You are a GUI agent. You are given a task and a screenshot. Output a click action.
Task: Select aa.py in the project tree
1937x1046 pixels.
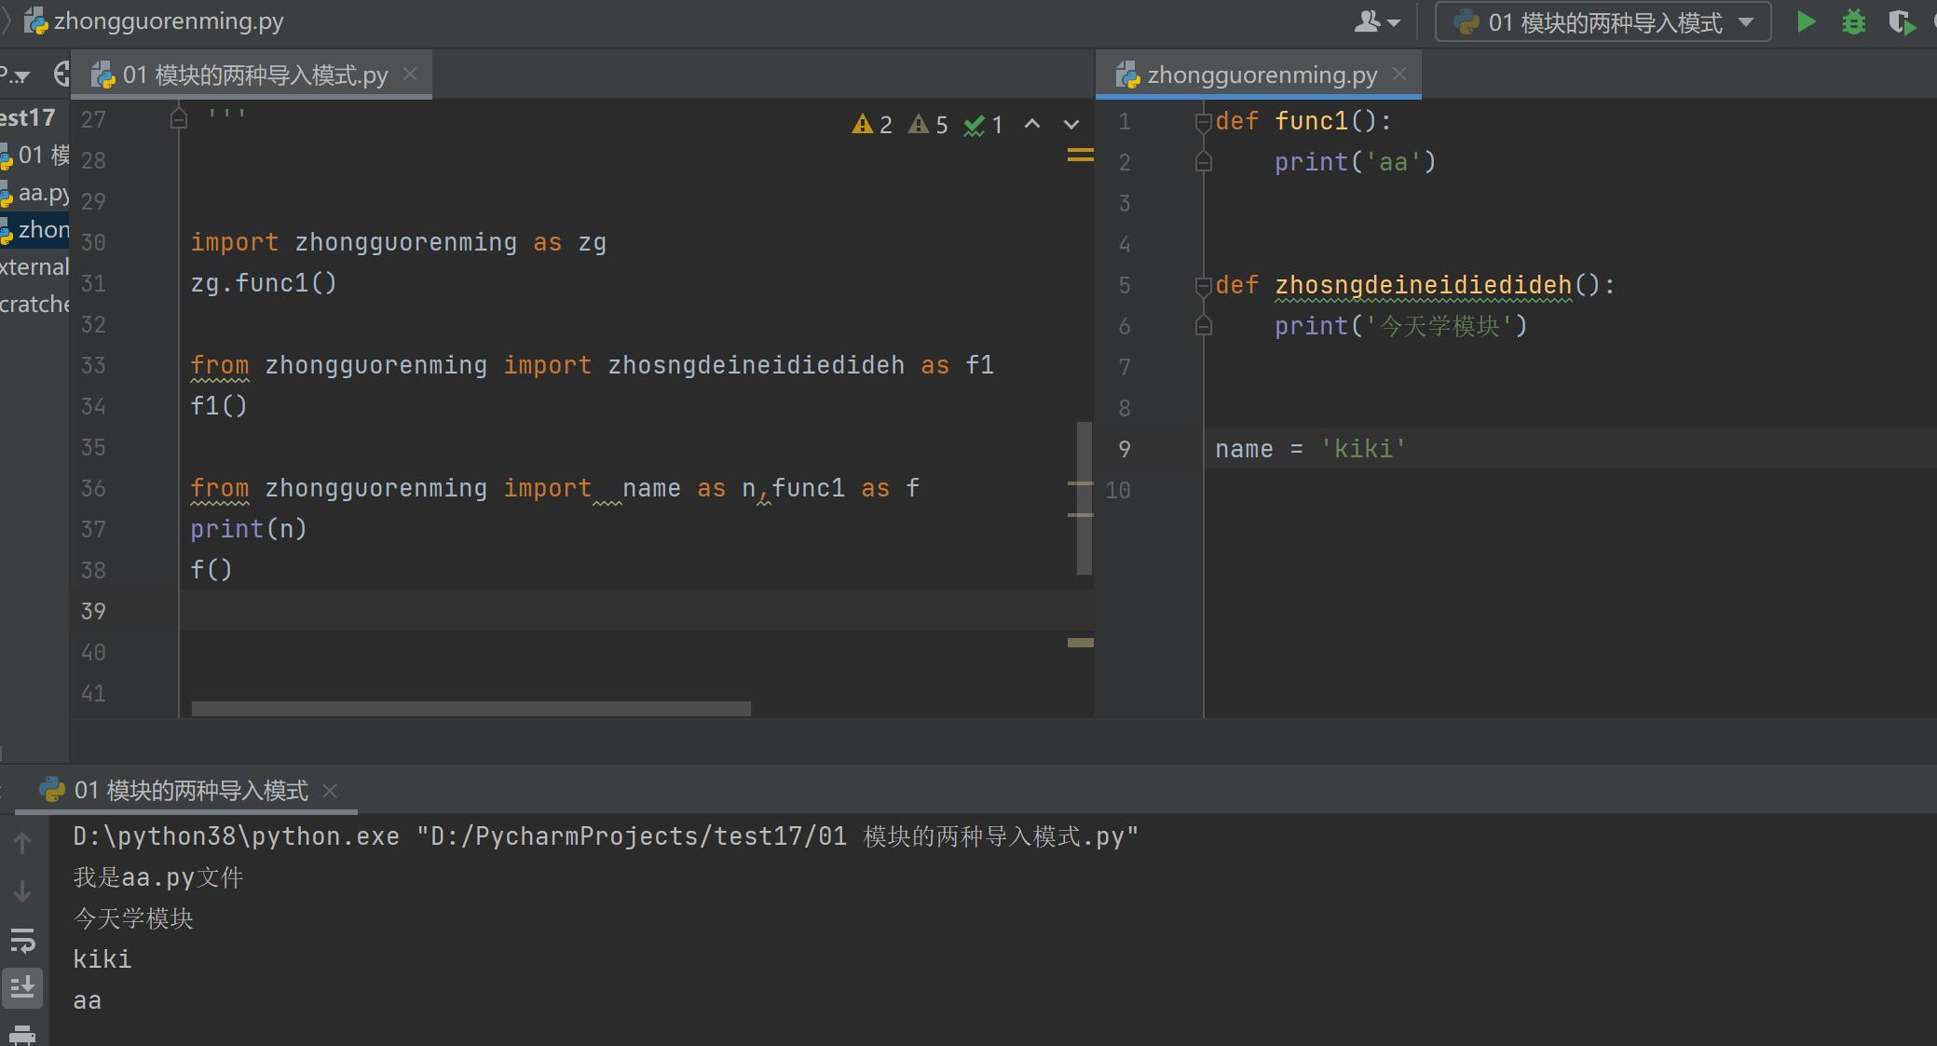click(42, 193)
